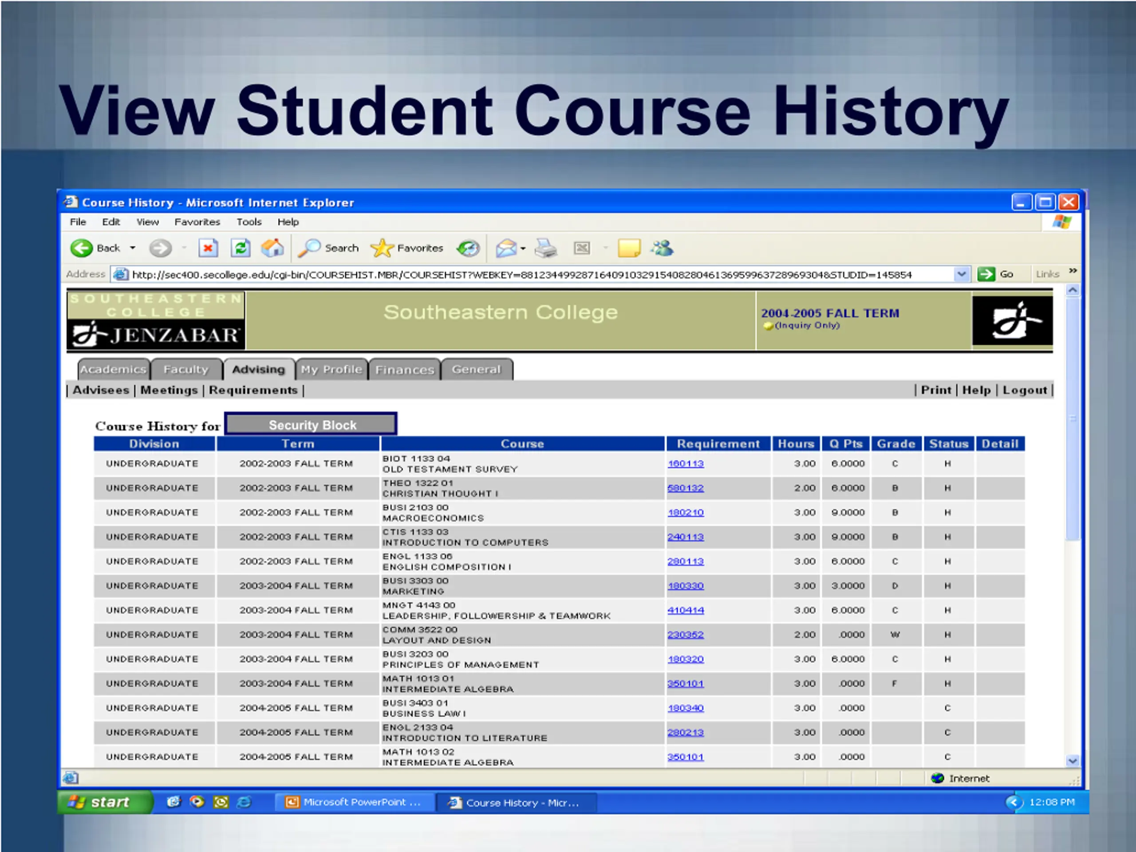The width and height of the screenshot is (1136, 852).
Task: Stop page loading with red X icon
Action: 208,248
